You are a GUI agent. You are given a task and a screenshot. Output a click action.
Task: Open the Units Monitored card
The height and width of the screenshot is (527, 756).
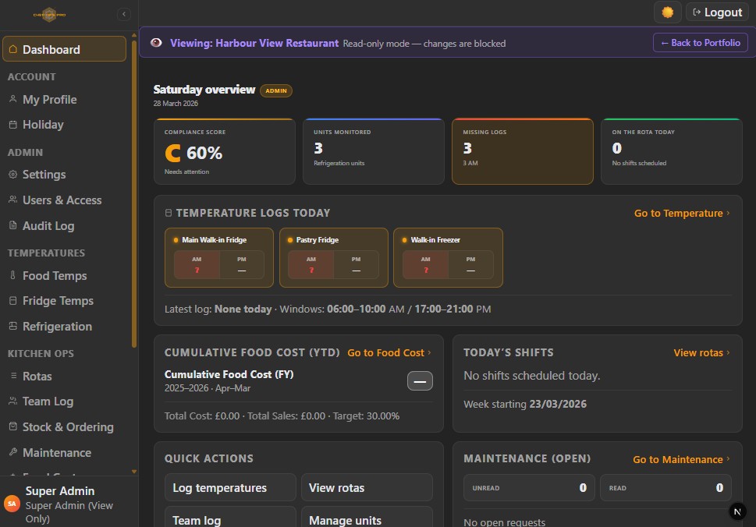point(373,151)
